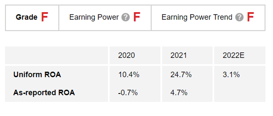
Task: Click the red F beside Earning Power Trend
Action: (251, 17)
